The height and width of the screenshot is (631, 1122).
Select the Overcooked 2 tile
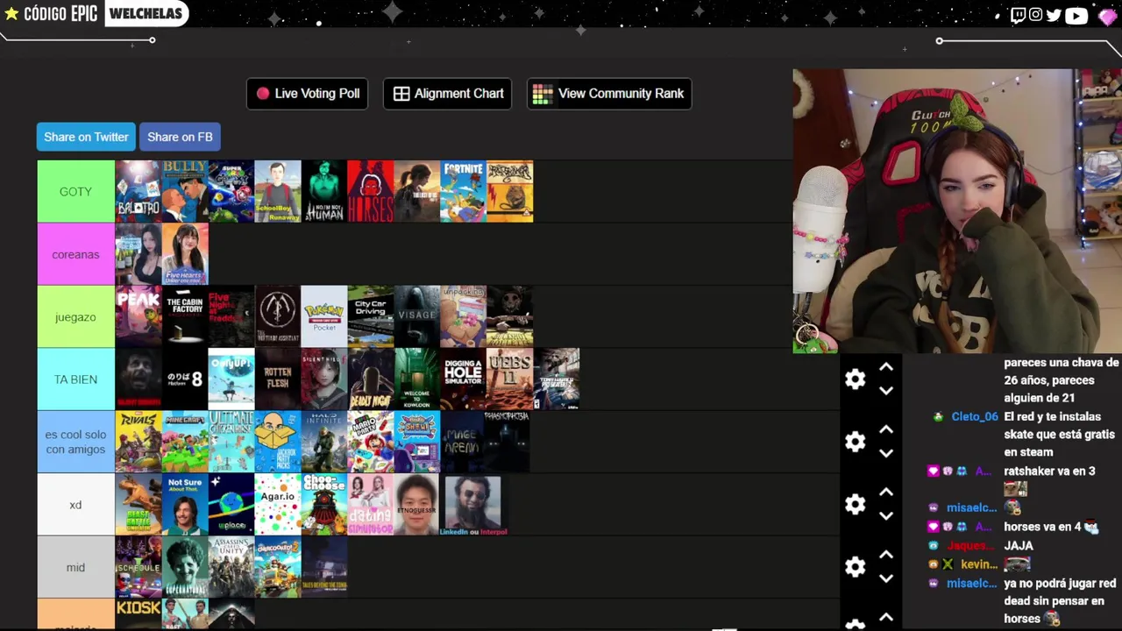[x=278, y=567]
